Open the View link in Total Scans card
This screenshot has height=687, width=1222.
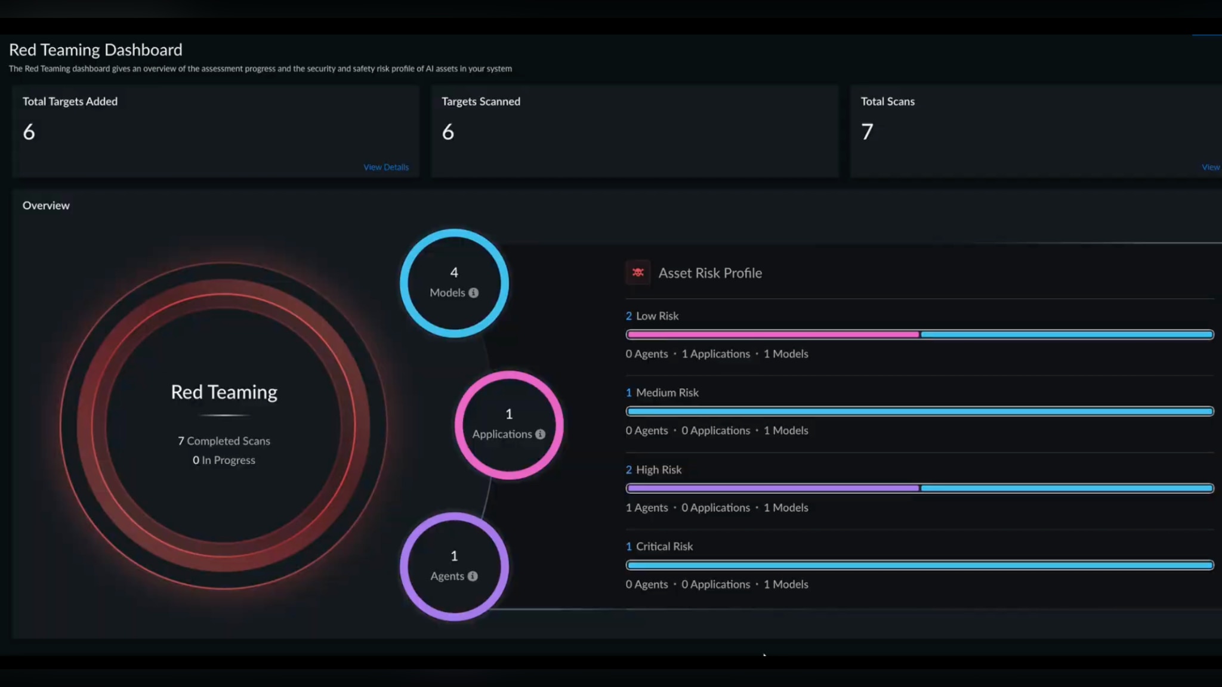(x=1211, y=167)
